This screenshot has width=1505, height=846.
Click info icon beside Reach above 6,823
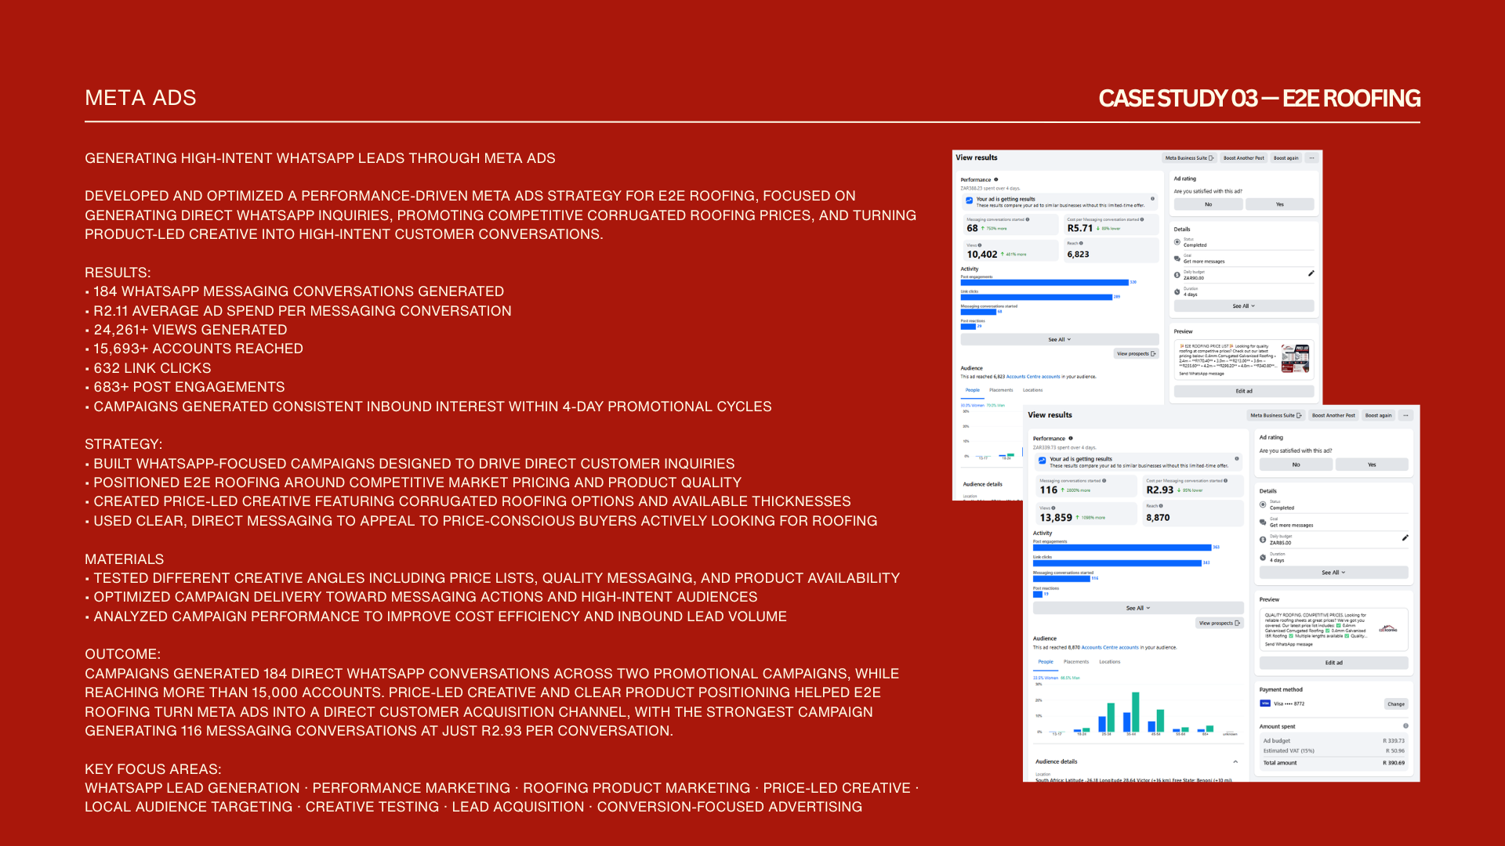point(1081,244)
